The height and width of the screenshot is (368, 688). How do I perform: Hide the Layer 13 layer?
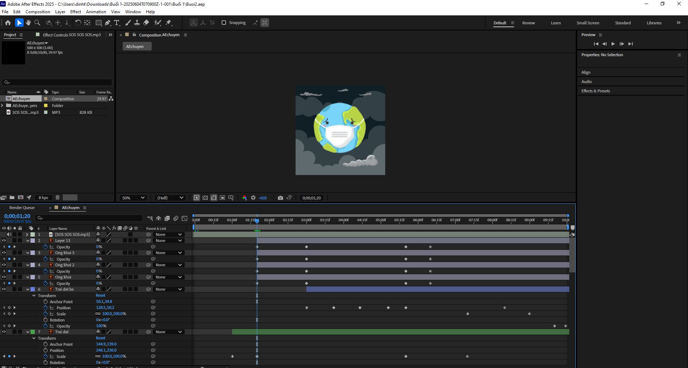coord(4,241)
